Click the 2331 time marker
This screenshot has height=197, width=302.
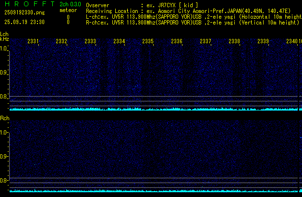pos(33,42)
